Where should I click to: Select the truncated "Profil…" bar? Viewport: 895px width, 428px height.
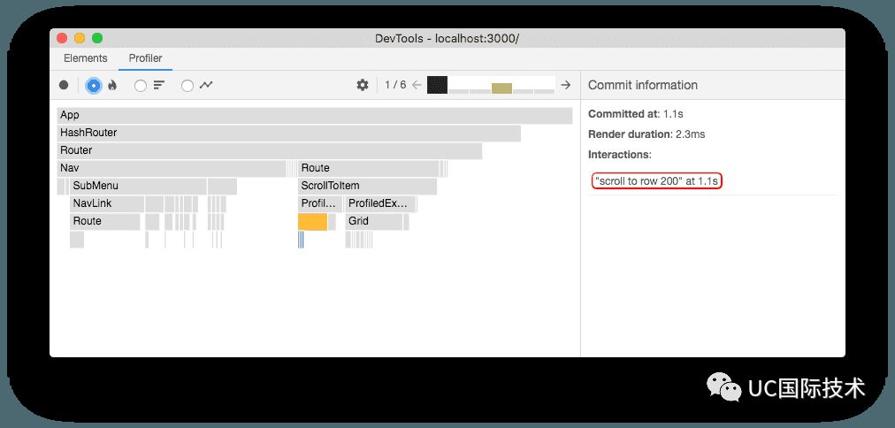(x=319, y=203)
